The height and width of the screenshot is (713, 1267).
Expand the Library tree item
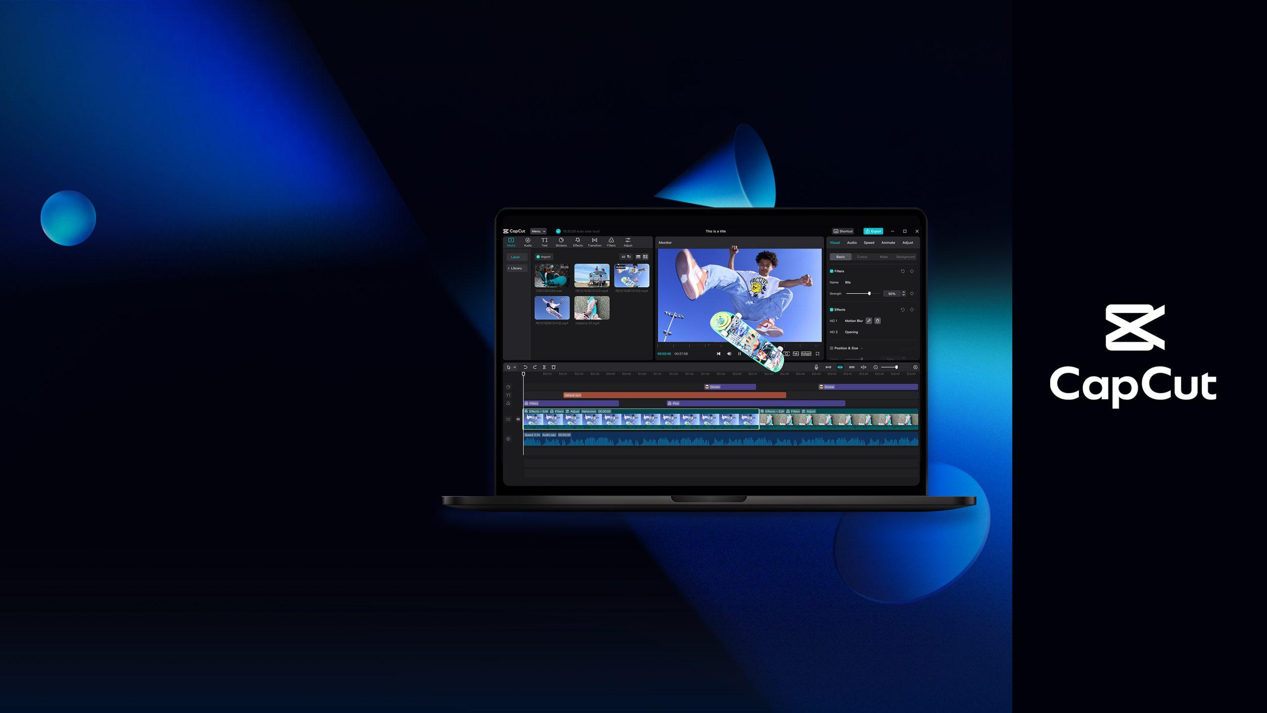click(x=509, y=268)
